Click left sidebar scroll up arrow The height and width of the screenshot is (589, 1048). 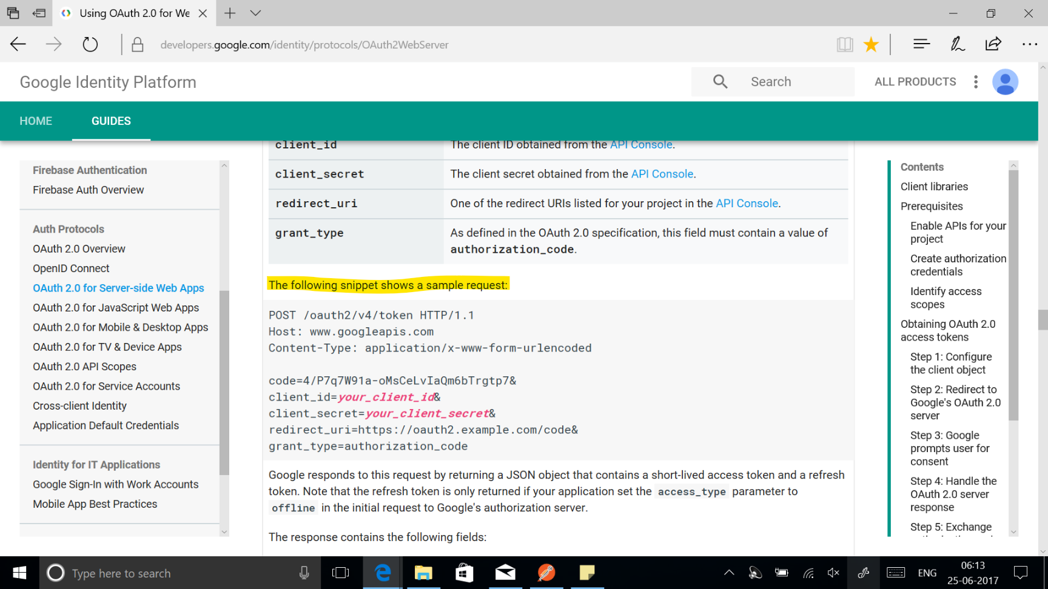pyautogui.click(x=224, y=165)
